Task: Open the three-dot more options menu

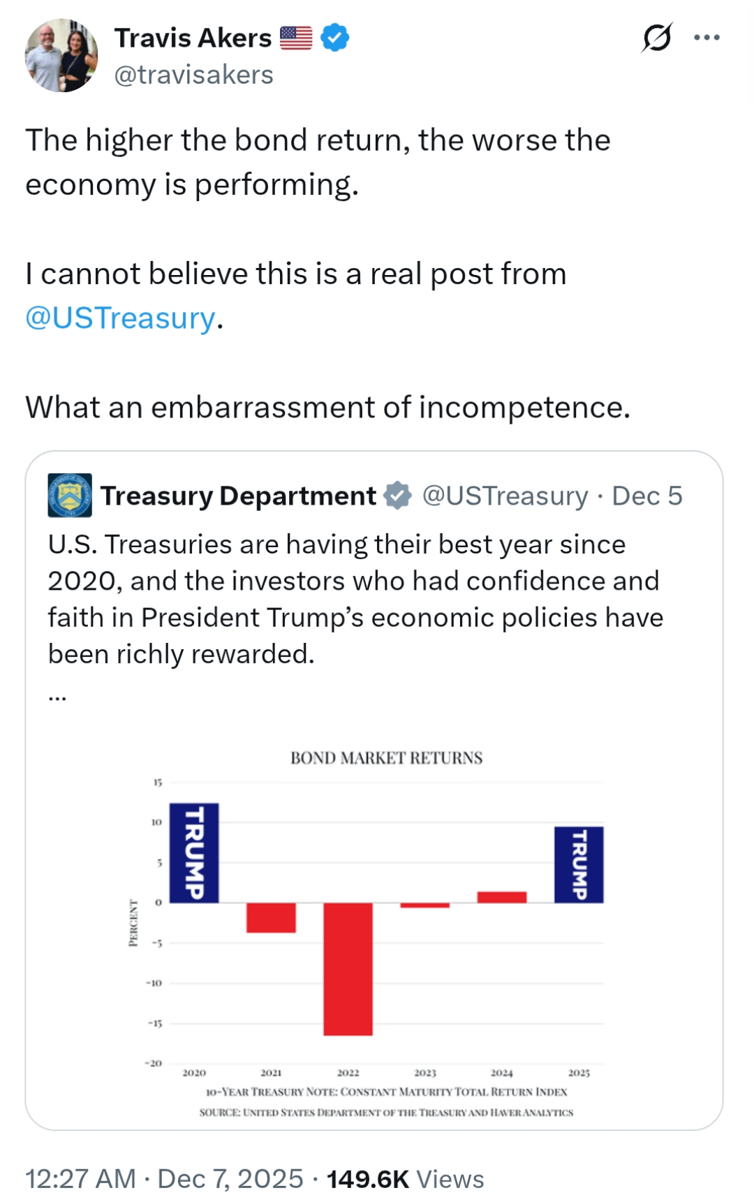Action: tap(707, 38)
